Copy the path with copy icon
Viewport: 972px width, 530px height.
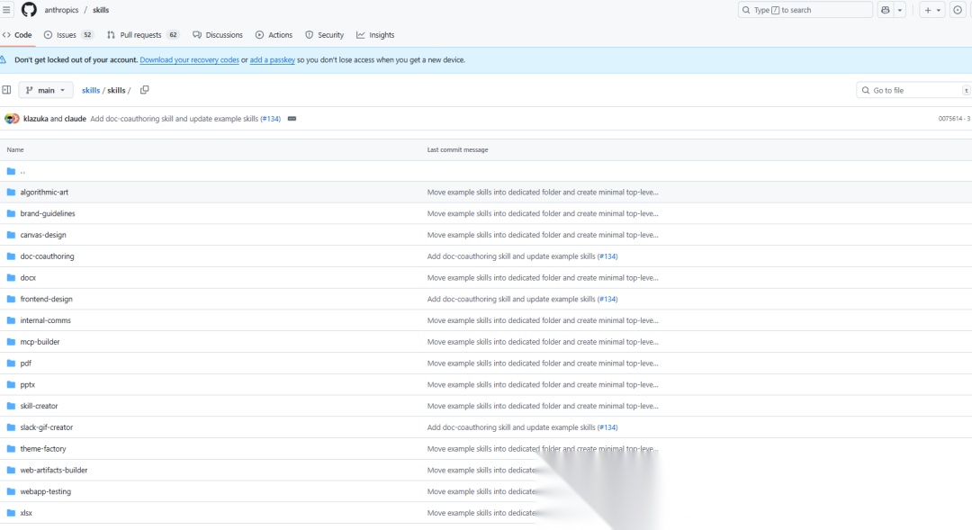144,90
